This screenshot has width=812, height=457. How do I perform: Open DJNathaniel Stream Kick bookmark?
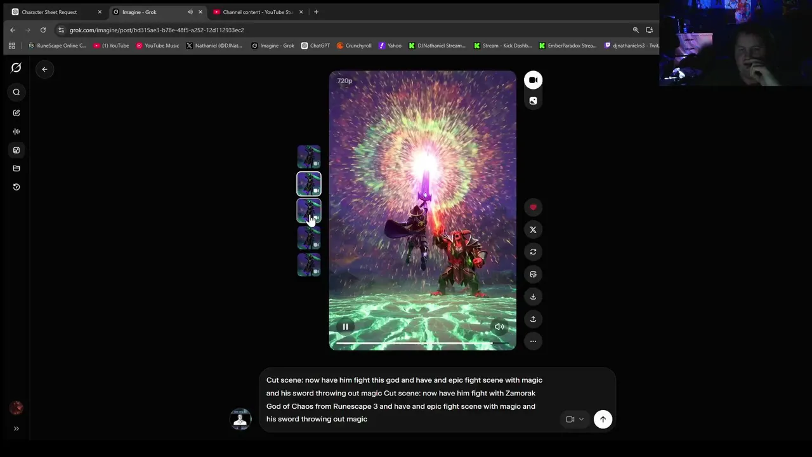coord(437,46)
